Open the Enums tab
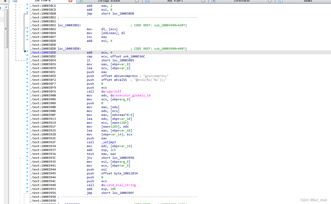This screenshot has height=204, width=331. pos(308,1)
